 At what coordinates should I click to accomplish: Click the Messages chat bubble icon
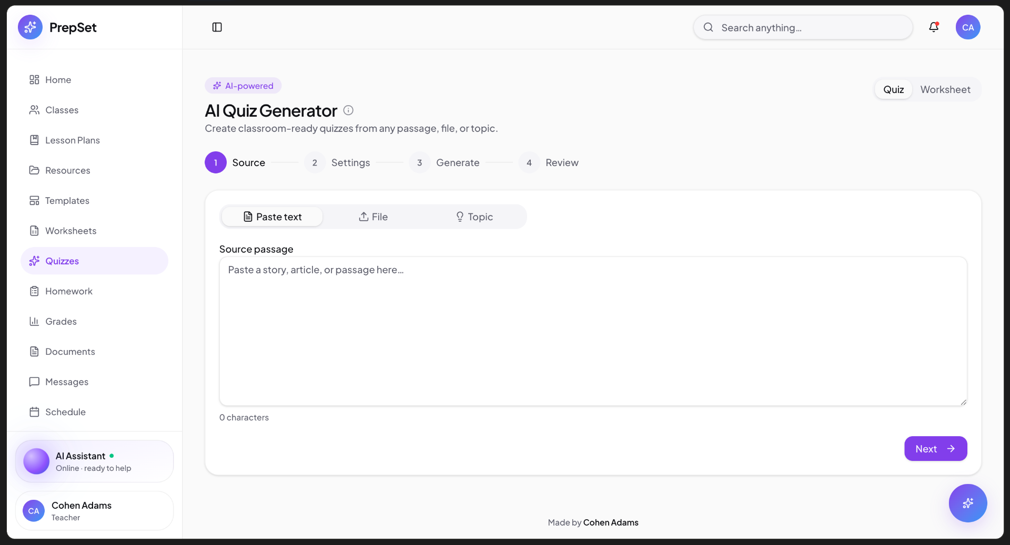(34, 382)
